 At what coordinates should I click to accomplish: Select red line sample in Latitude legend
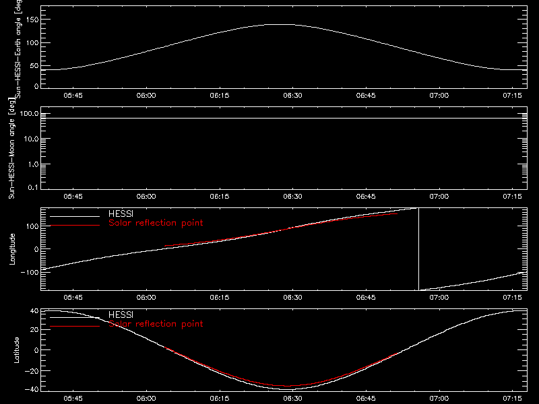point(75,327)
